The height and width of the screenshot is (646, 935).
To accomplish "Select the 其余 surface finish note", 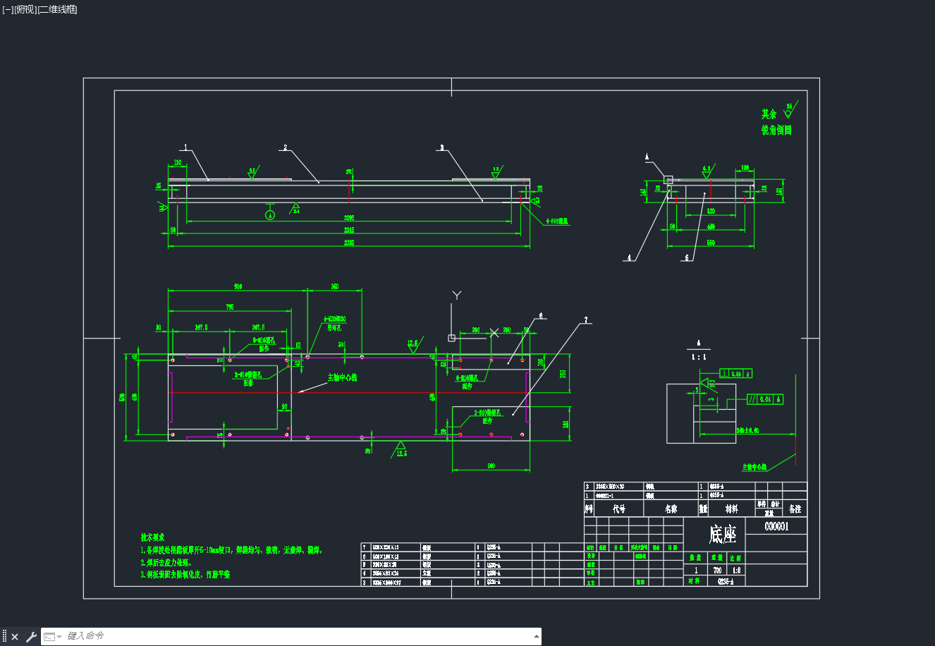I will [x=769, y=114].
